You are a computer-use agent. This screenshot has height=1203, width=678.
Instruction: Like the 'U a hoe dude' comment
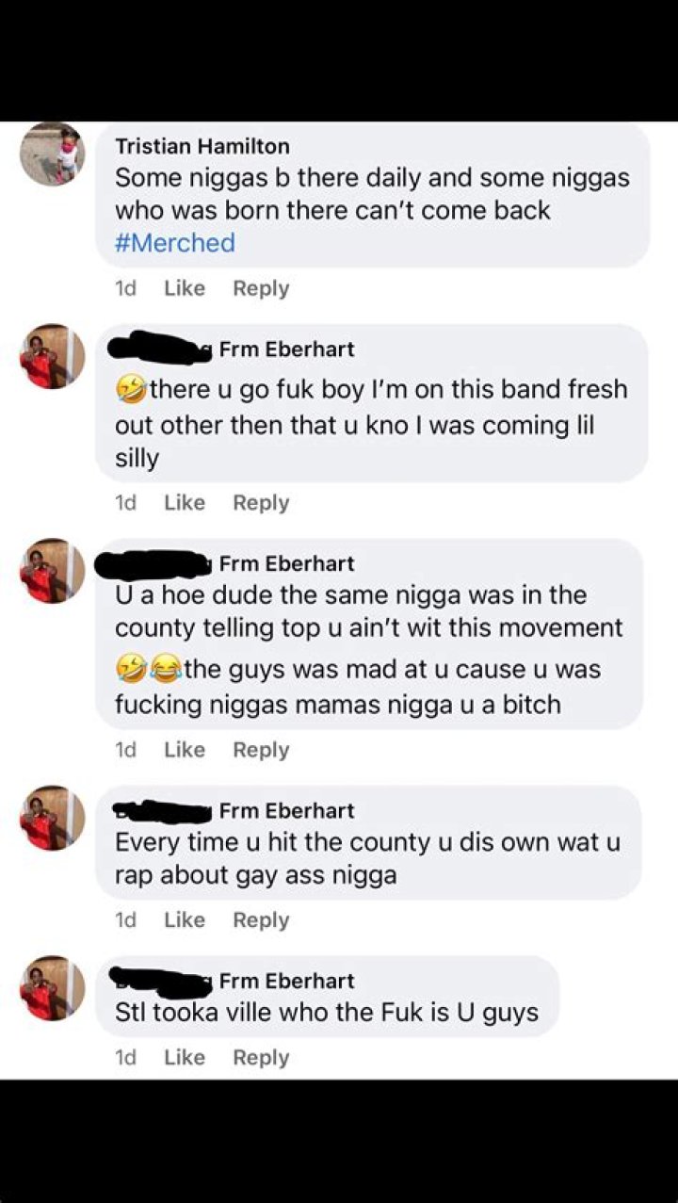[185, 750]
